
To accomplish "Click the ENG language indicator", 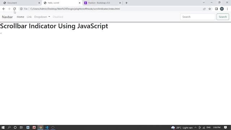I will [209, 127].
